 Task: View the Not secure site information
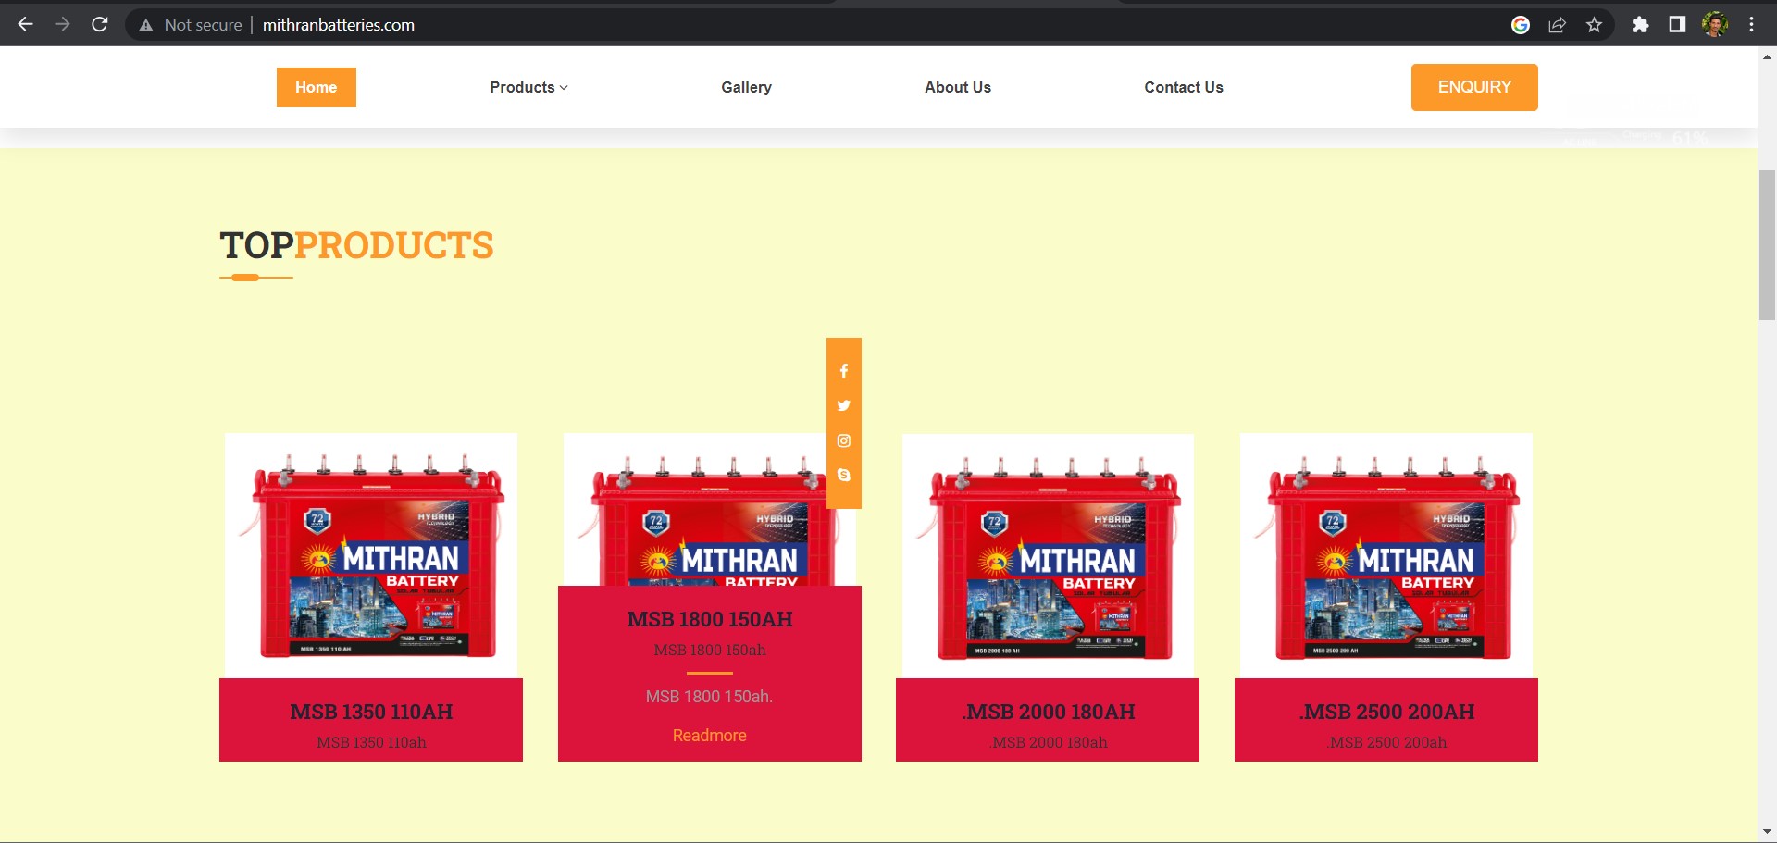click(191, 25)
